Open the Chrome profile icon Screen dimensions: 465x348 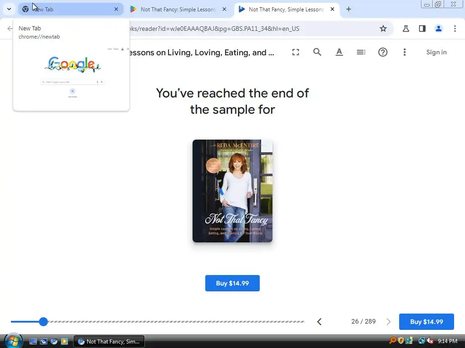(x=439, y=29)
